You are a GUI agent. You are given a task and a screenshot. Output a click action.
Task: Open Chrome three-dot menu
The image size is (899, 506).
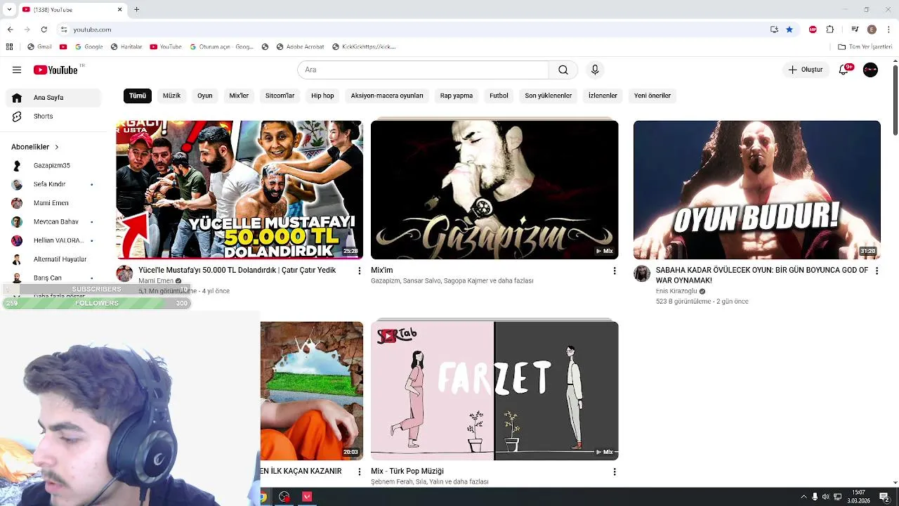[889, 30]
